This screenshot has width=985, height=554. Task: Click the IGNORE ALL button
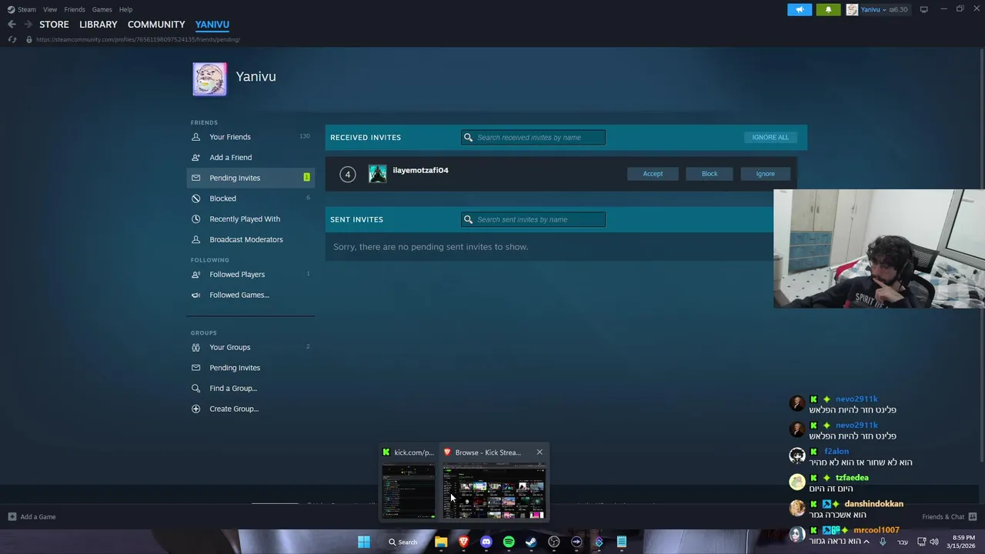coord(770,137)
